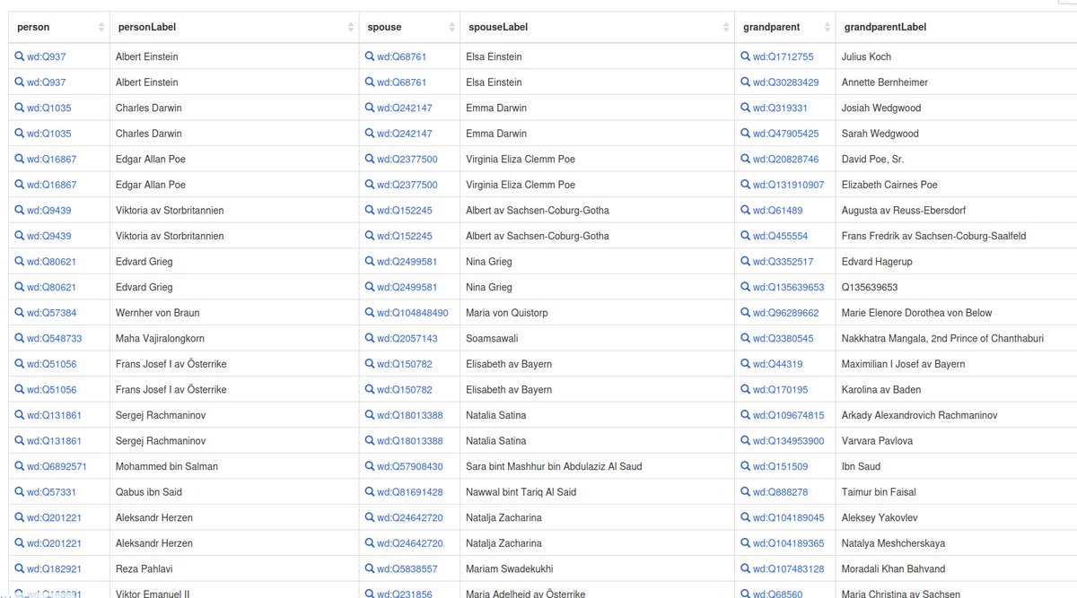The height and width of the screenshot is (598, 1077).
Task: Click the 'Soamsawali' cell
Action: pos(597,338)
